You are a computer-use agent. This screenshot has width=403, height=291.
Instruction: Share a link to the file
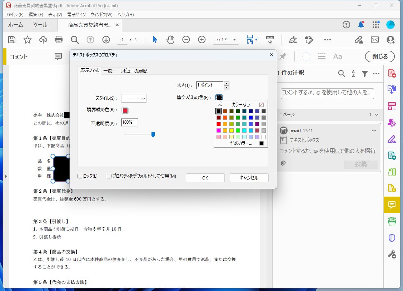click(359, 40)
